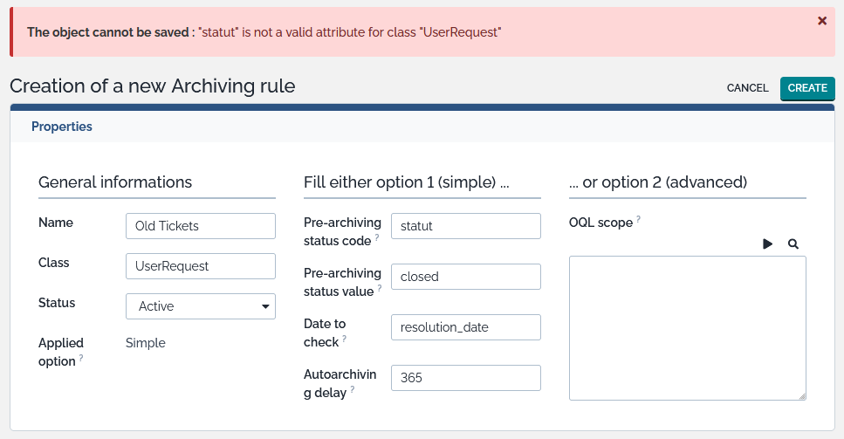
Task: Click help icon beside Pre-archiving status code
Action: pos(377,237)
